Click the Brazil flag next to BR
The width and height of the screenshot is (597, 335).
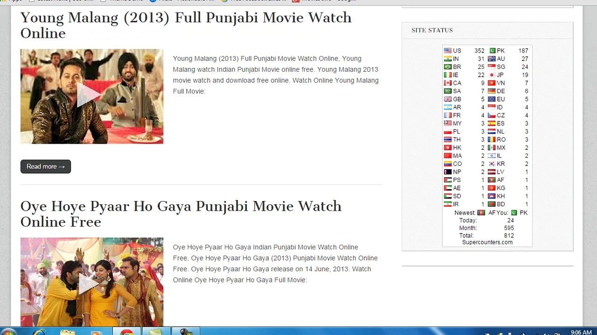click(448, 67)
